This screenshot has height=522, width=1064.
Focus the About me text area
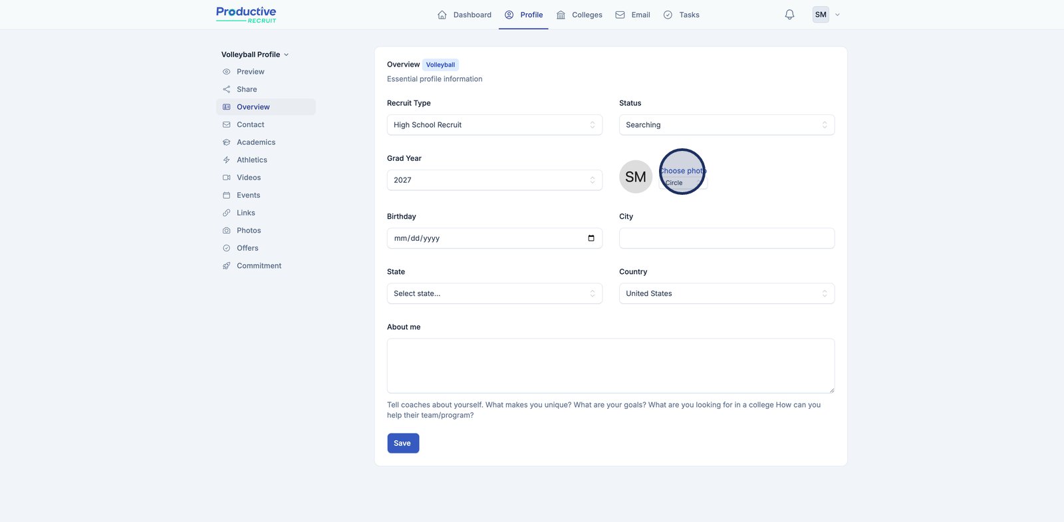tap(610, 366)
